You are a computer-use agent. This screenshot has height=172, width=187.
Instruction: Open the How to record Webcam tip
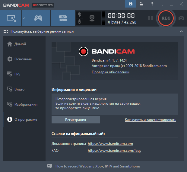(97, 166)
